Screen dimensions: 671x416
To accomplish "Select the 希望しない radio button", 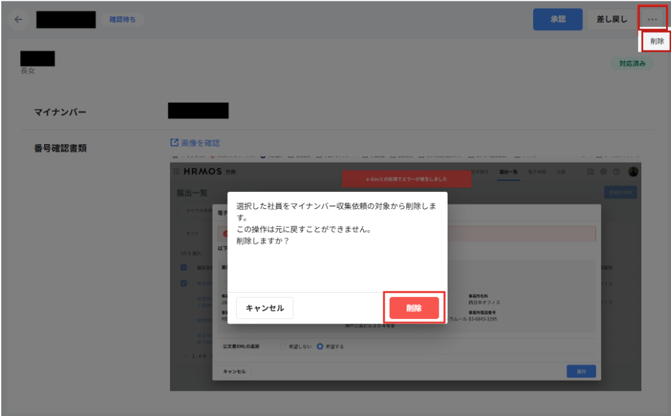I will pos(283,347).
